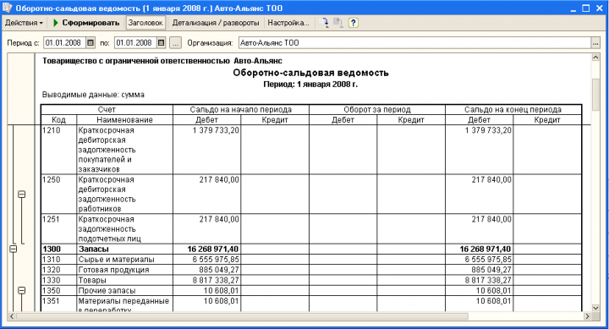The height and width of the screenshot is (329, 609).
Task: Click Краткосрочная дебиторская задолженность работников name cell
Action: click(x=124, y=194)
